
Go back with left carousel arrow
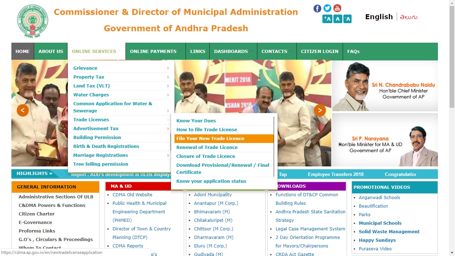[22, 110]
